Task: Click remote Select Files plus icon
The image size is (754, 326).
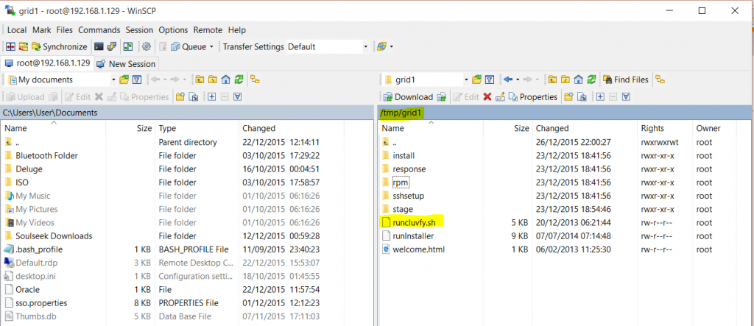Action: (602, 96)
